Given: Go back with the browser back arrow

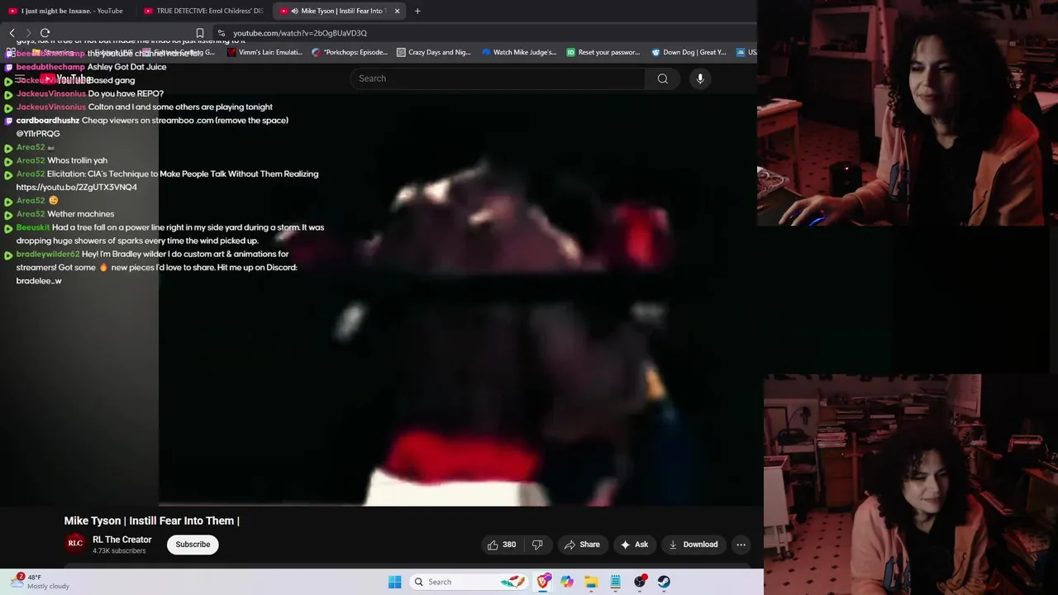Looking at the screenshot, I should point(12,33).
